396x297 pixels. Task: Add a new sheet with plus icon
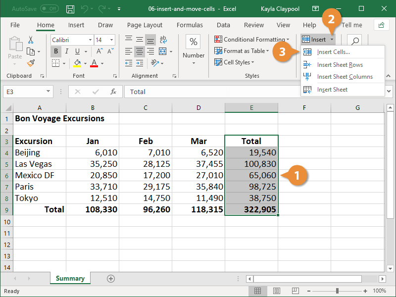tap(111, 279)
